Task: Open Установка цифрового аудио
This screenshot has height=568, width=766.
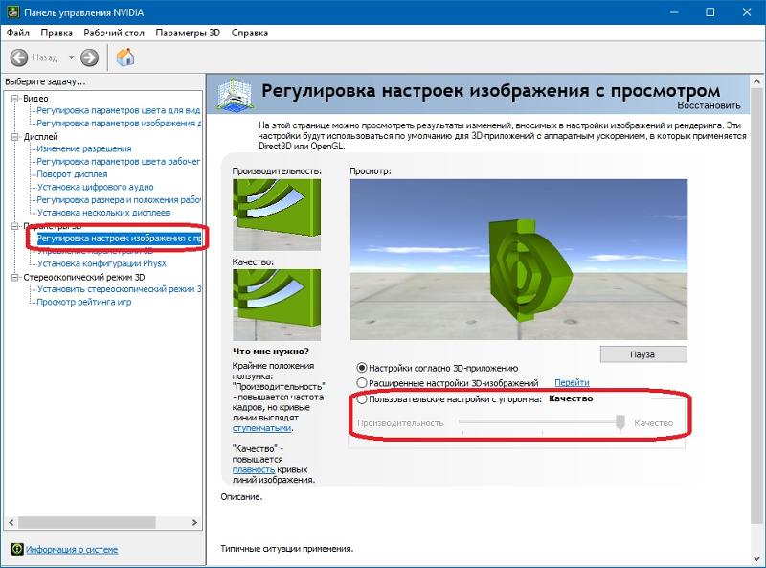Action: 96,187
